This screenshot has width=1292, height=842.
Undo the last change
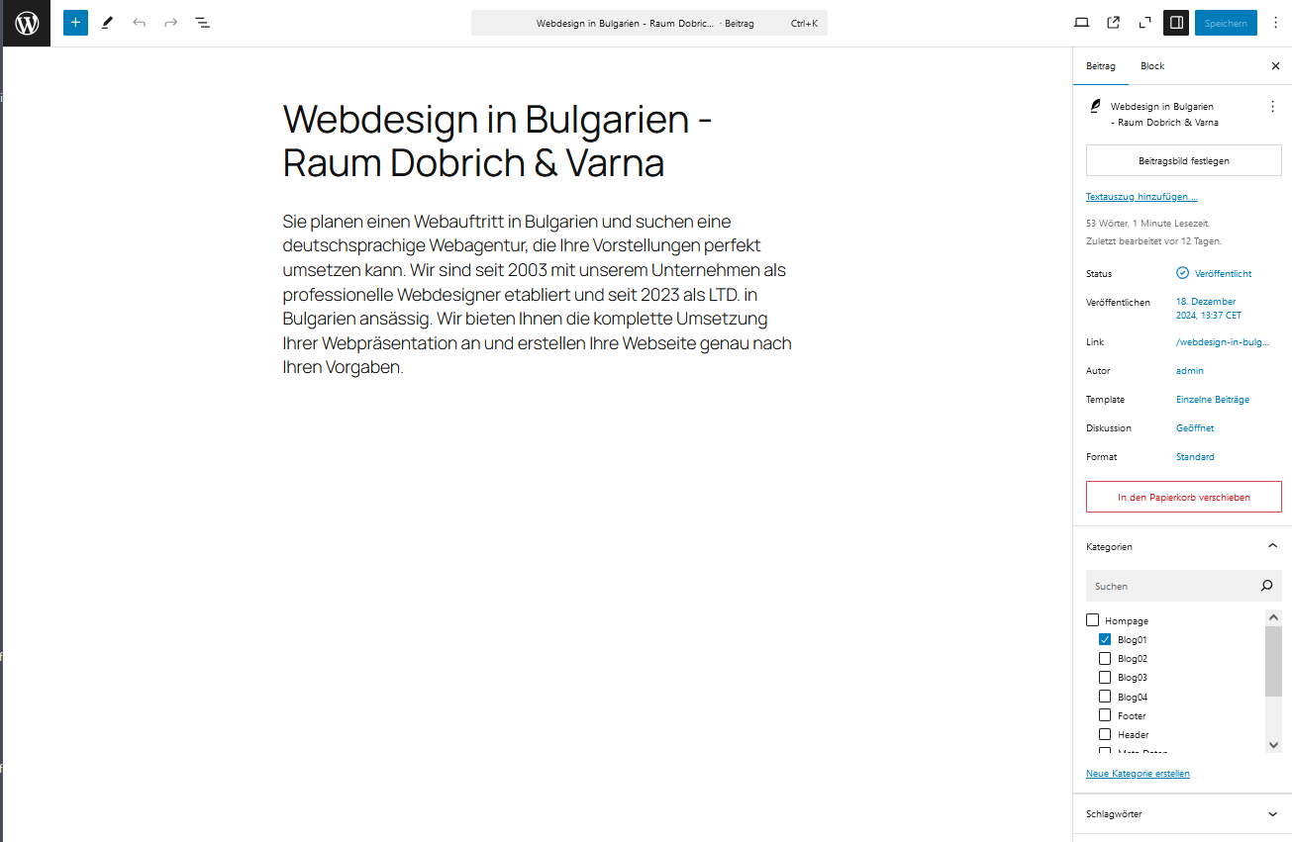(x=139, y=22)
